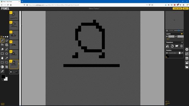Open the Resize panel icon

(187, 54)
